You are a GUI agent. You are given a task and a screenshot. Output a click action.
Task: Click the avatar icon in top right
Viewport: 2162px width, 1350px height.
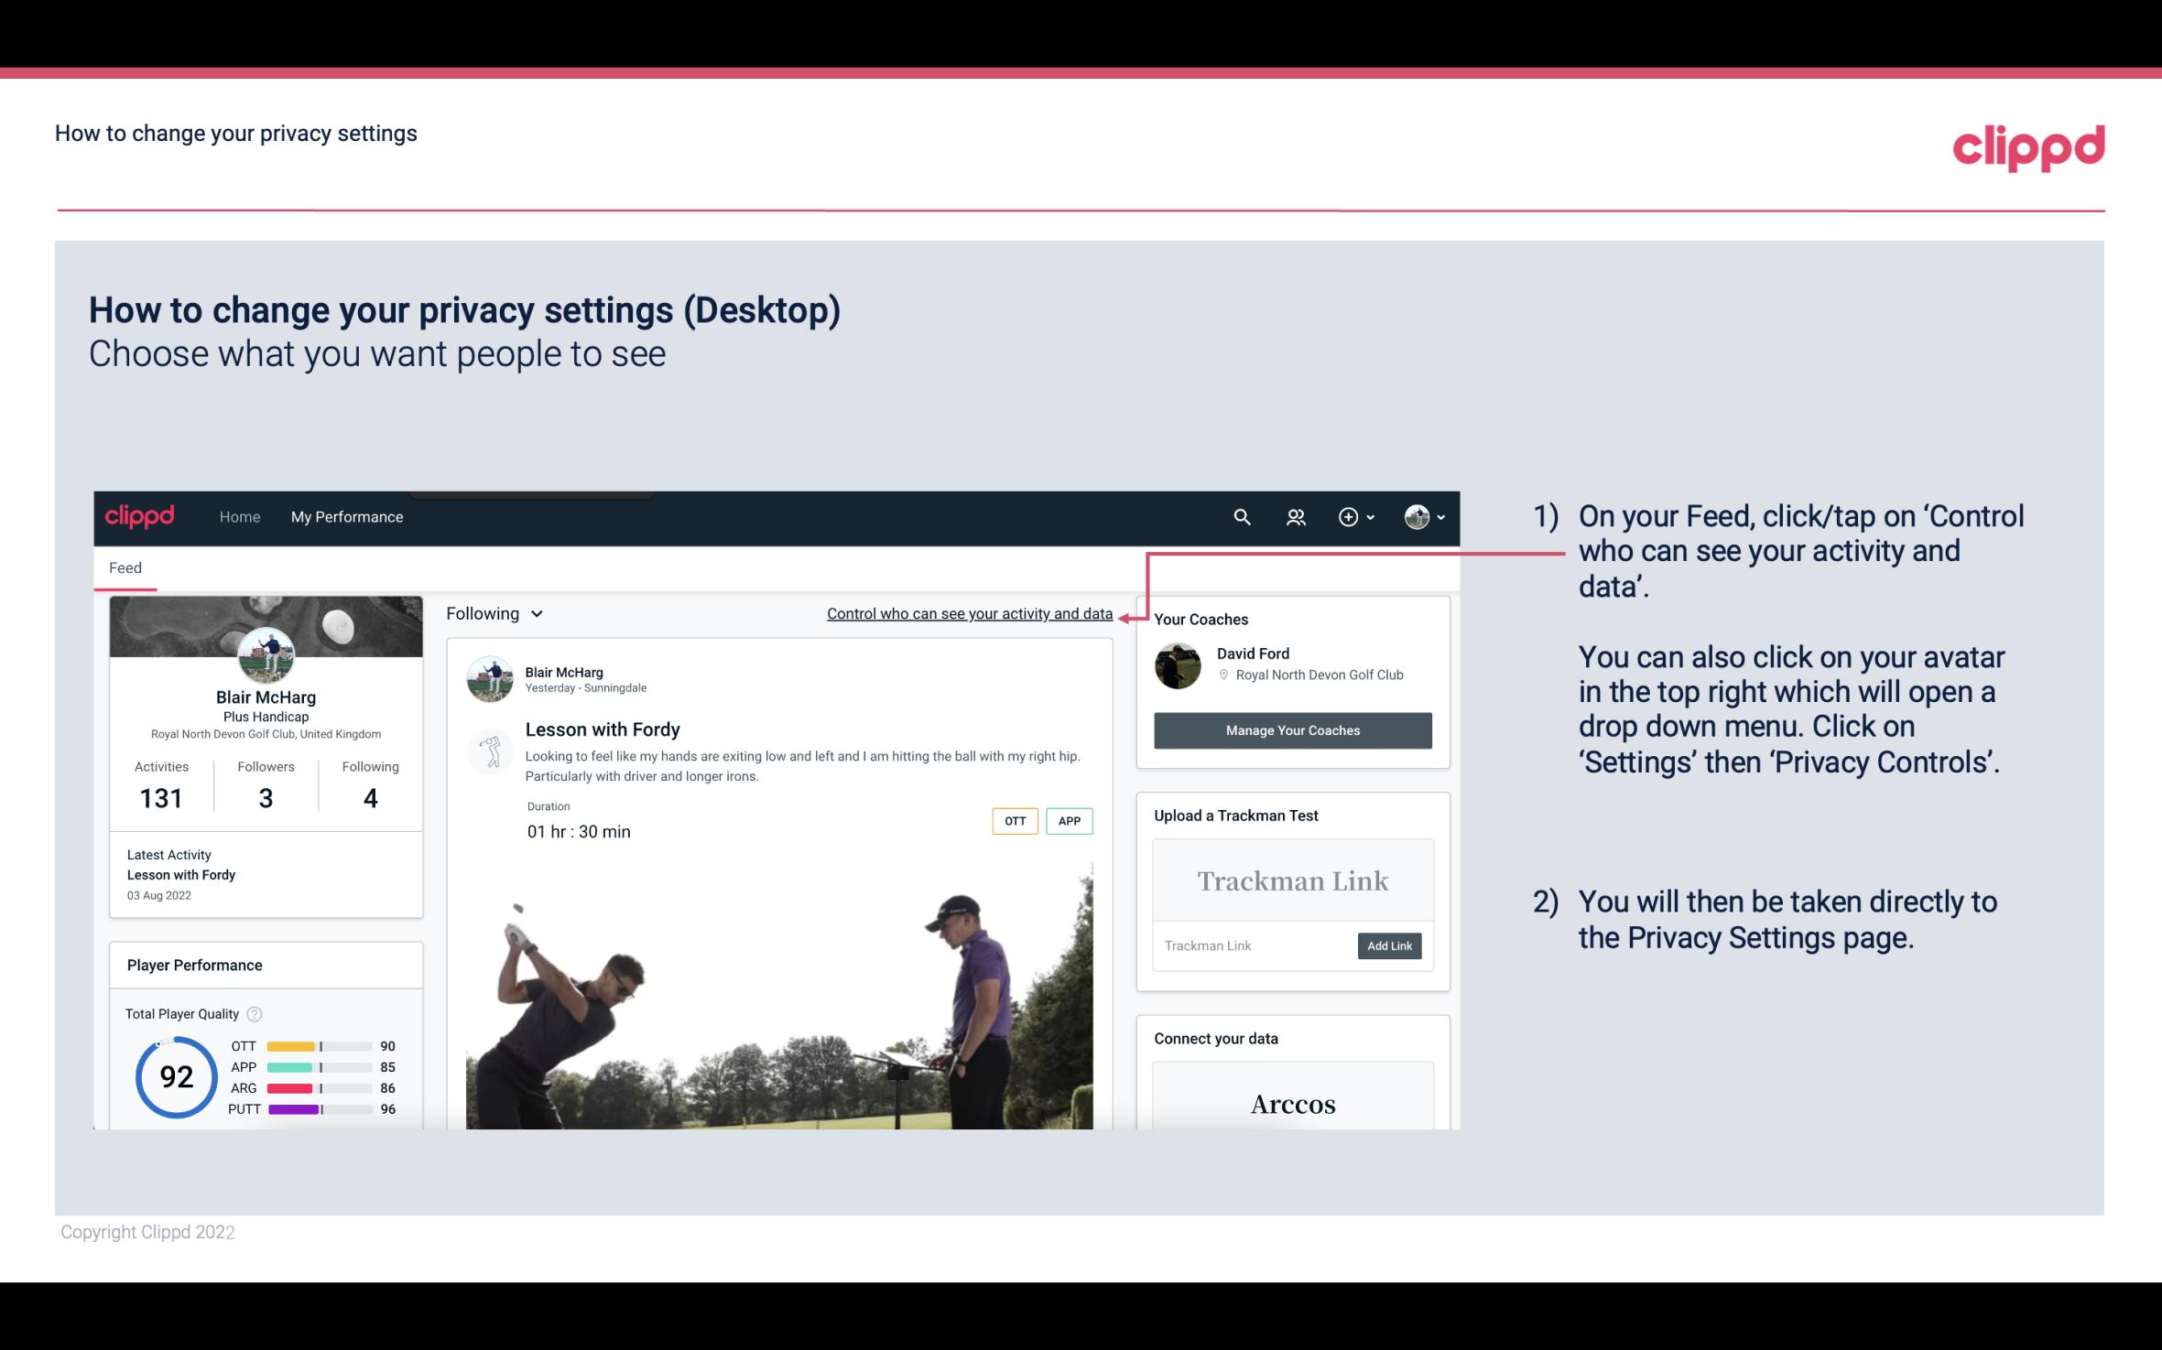[x=1414, y=516]
